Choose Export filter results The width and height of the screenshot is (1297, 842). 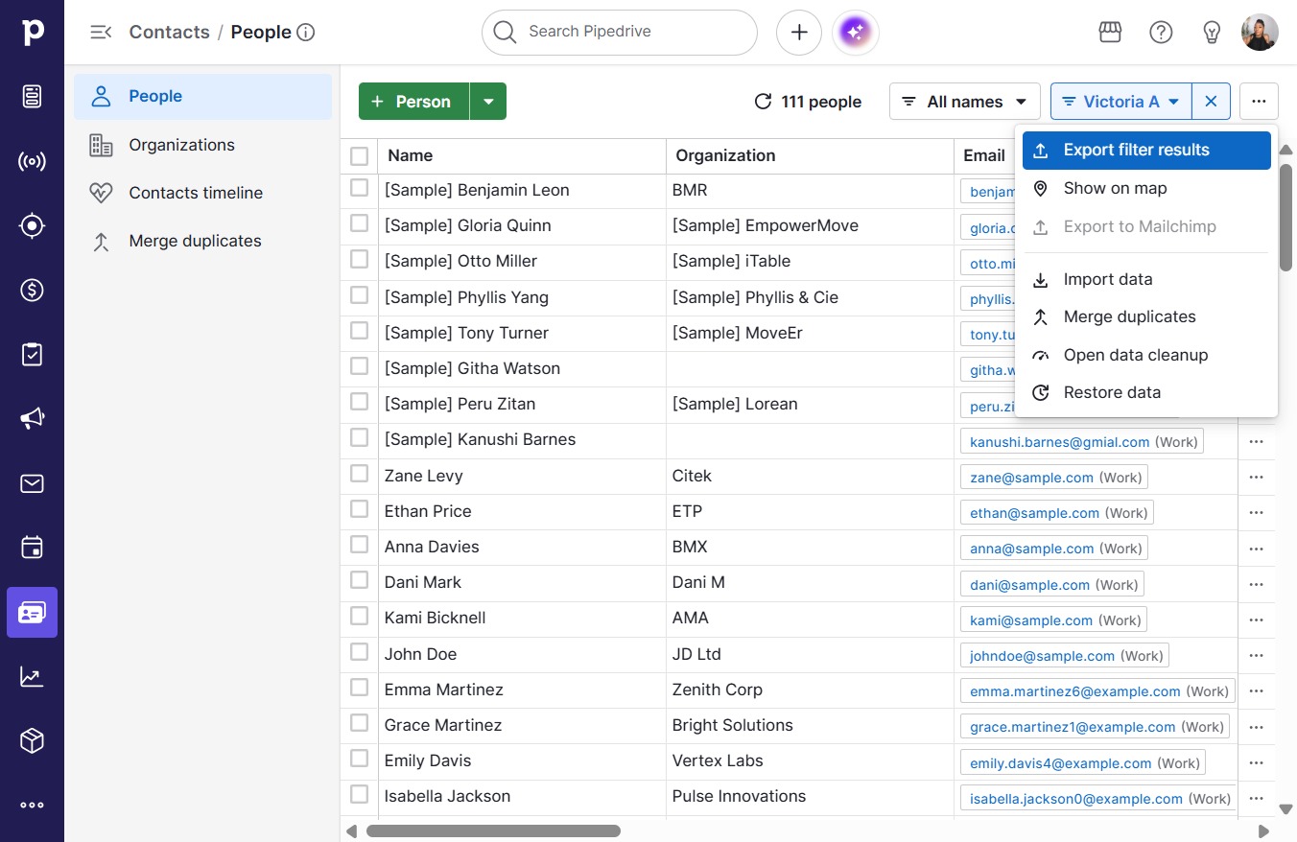click(1146, 150)
